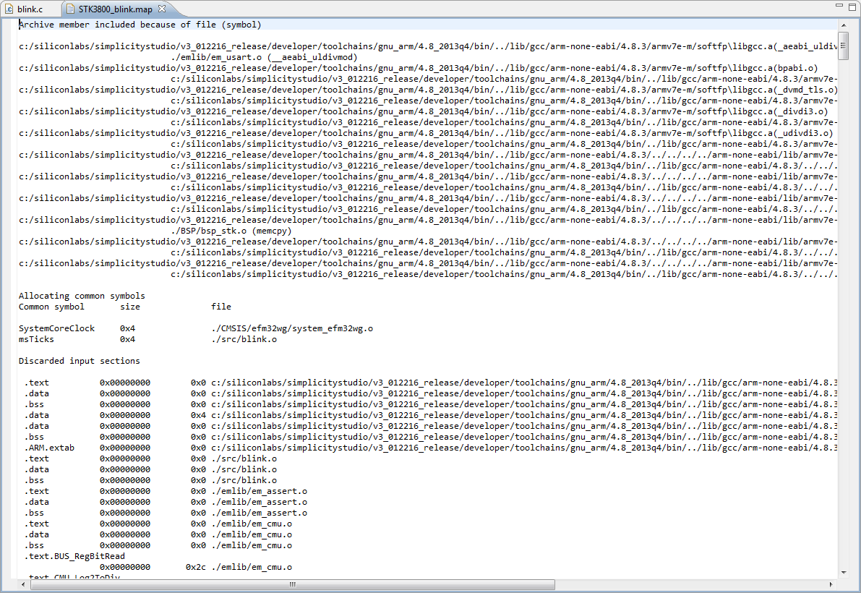Select the STK3800_blink.map editor tab
This screenshot has width=861, height=593.
tap(115, 9)
